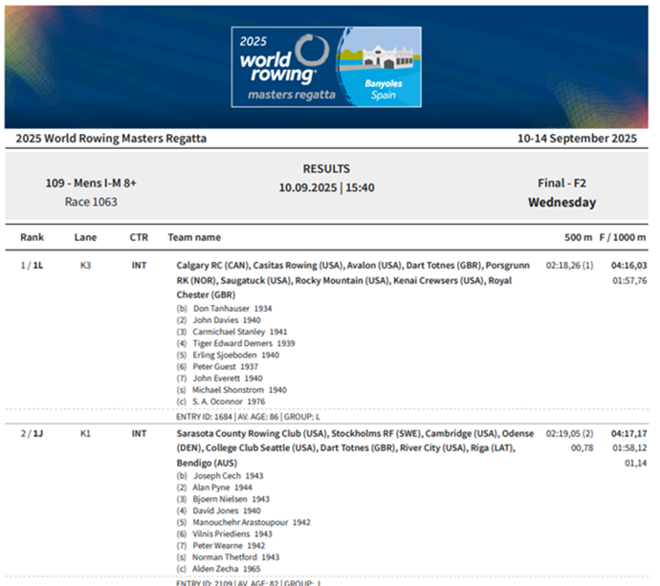
Task: Click the 'ENTRY ID: 1684' line
Action: [248, 417]
